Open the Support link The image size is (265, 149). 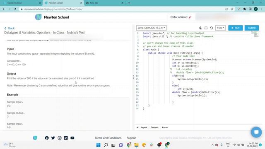(131, 138)
